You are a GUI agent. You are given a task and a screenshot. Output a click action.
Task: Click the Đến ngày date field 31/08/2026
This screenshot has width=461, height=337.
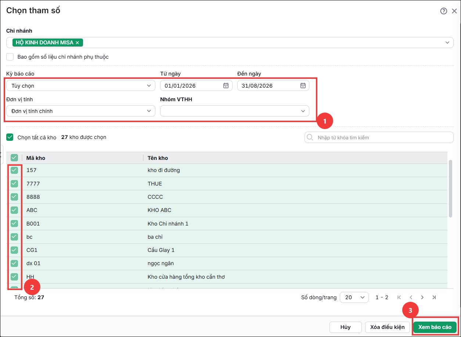tap(273, 85)
